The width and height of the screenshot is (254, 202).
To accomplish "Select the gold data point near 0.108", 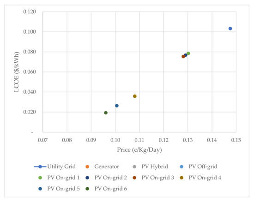I will (135, 96).
